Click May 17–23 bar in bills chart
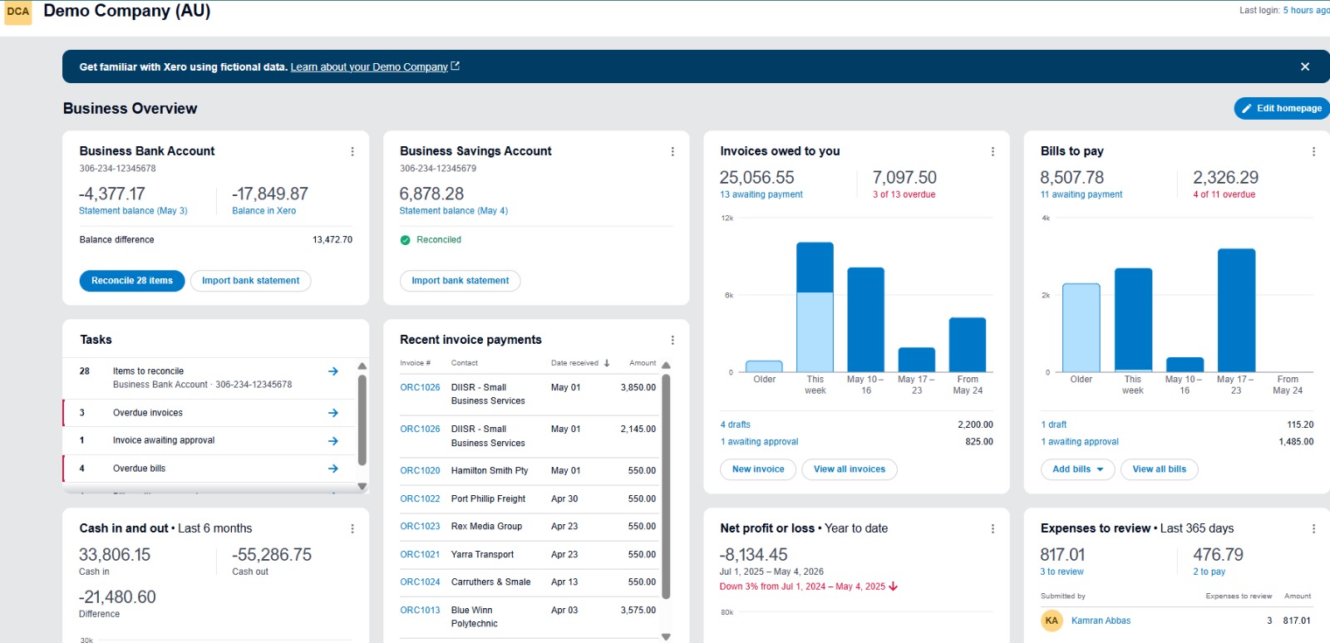Image resolution: width=1330 pixels, height=643 pixels. (x=1236, y=310)
